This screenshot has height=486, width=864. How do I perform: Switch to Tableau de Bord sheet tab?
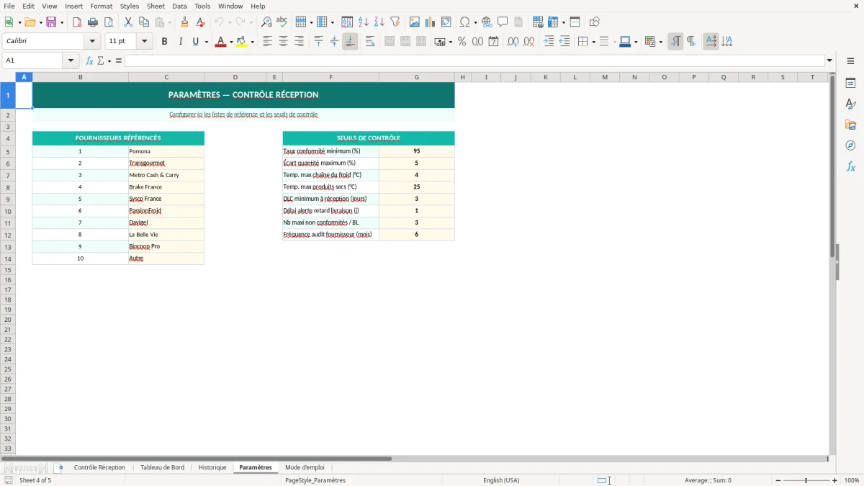pyautogui.click(x=162, y=468)
